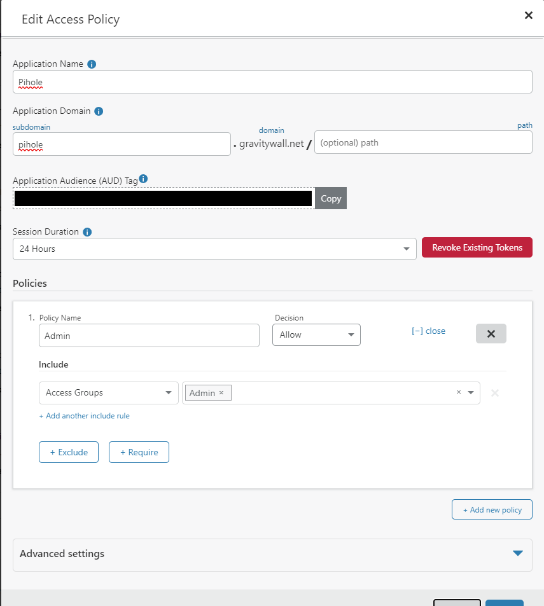Click Add another include rule
The width and height of the screenshot is (544, 606).
pos(84,415)
